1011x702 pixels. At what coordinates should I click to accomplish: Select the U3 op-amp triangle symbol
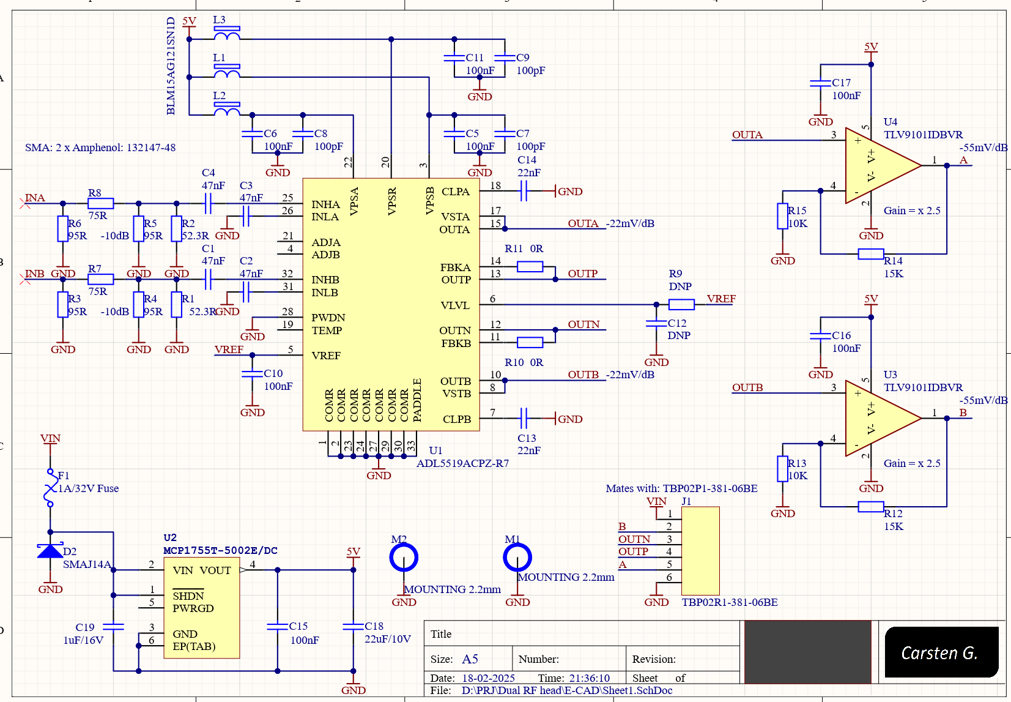[x=883, y=418]
